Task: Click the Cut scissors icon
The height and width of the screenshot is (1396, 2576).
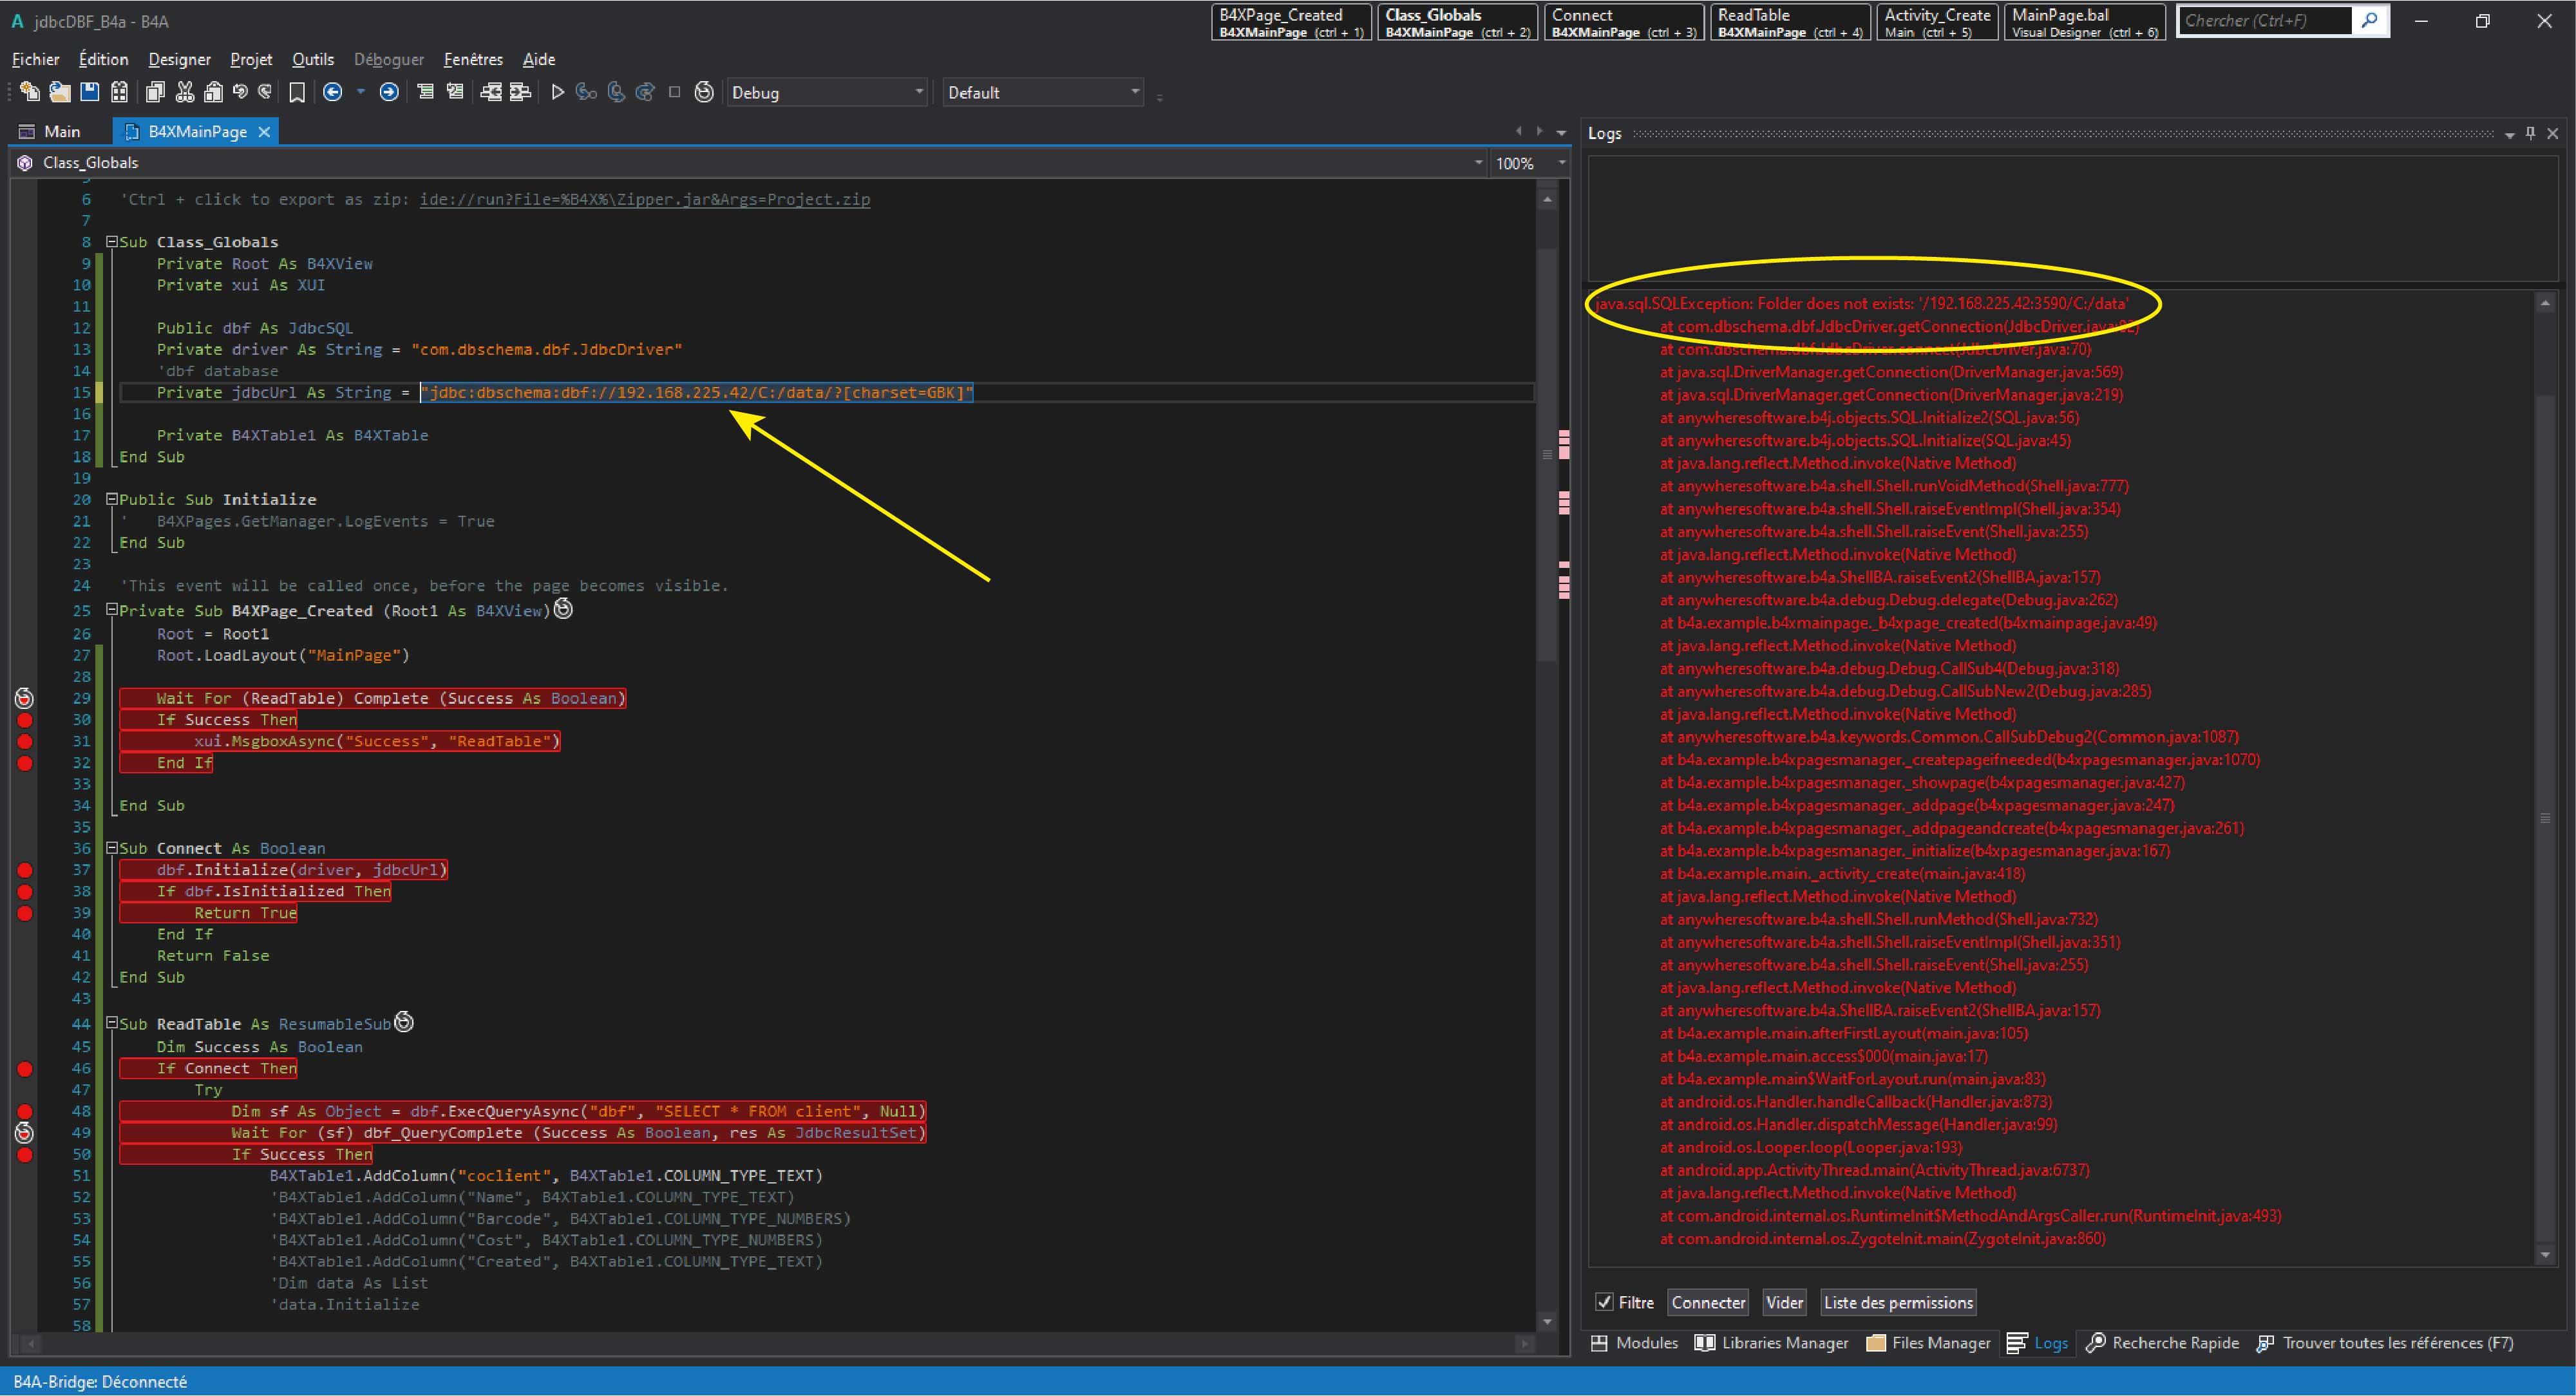Action: (184, 92)
